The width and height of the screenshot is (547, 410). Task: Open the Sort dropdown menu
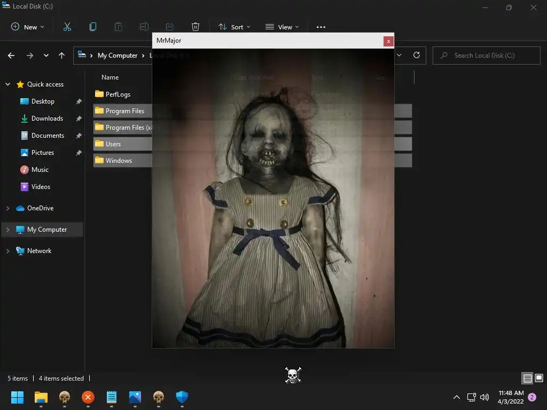click(234, 27)
